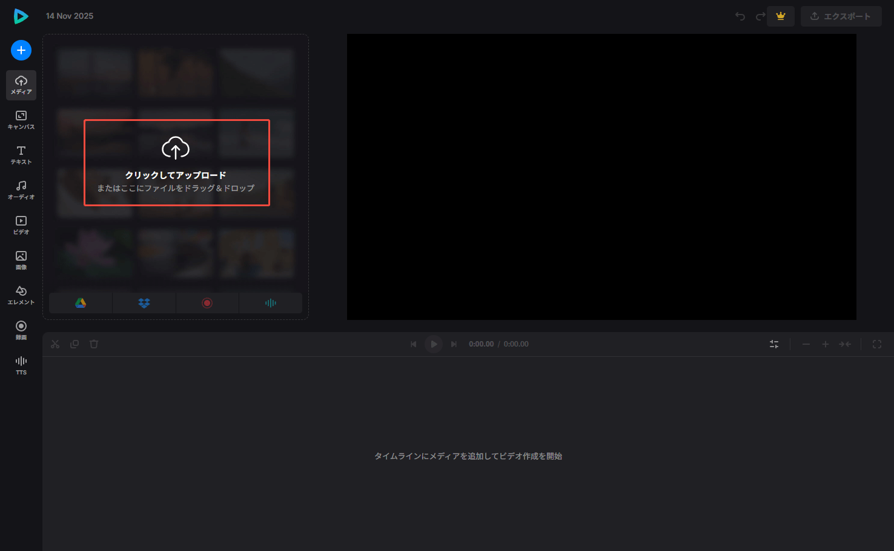Import media from Dropbox
This screenshot has width=894, height=551.
click(x=144, y=302)
